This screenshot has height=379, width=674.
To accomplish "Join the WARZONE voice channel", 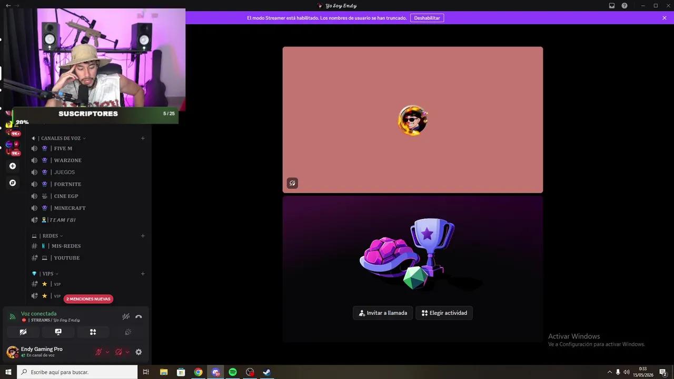I will pos(88,161).
